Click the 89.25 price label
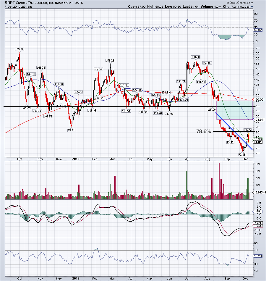This screenshot has height=281, width=266. click(247, 130)
